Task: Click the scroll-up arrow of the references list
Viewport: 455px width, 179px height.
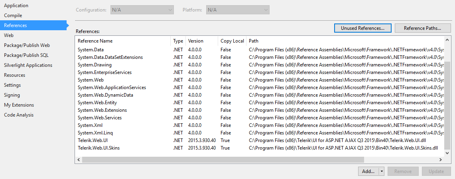Action: (447, 41)
